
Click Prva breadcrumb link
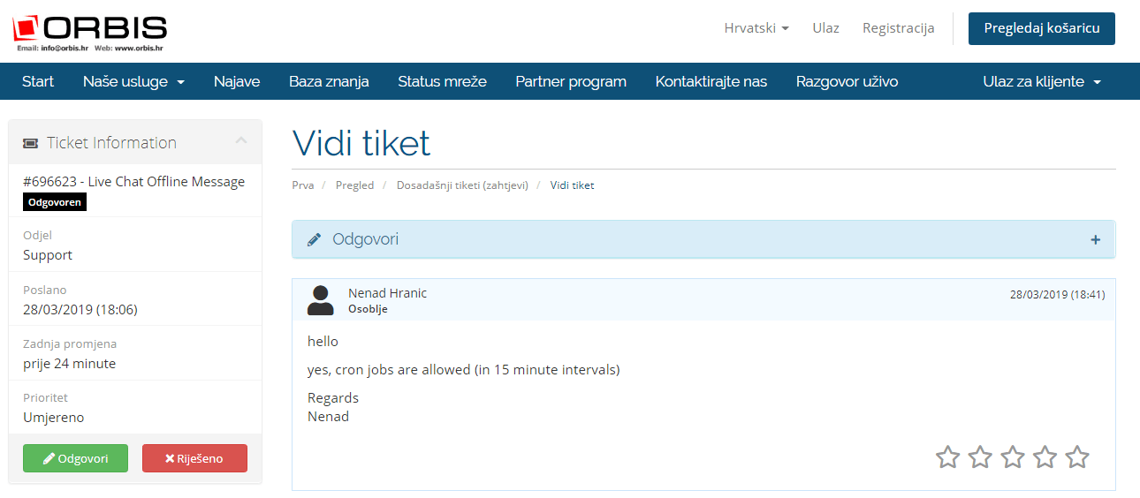click(303, 185)
